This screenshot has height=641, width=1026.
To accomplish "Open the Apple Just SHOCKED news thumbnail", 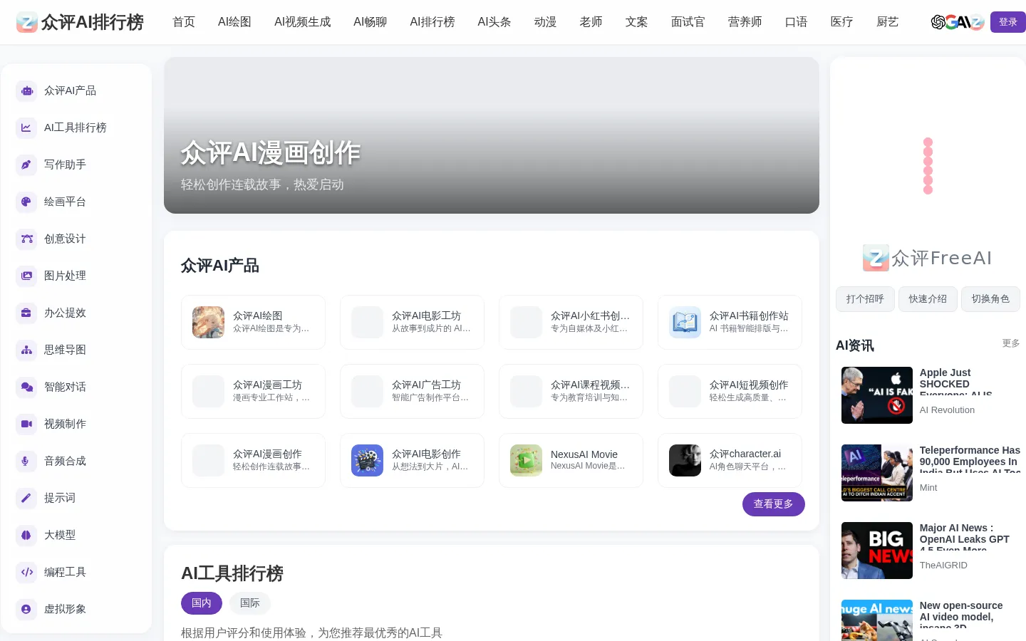I will pyautogui.click(x=877, y=395).
